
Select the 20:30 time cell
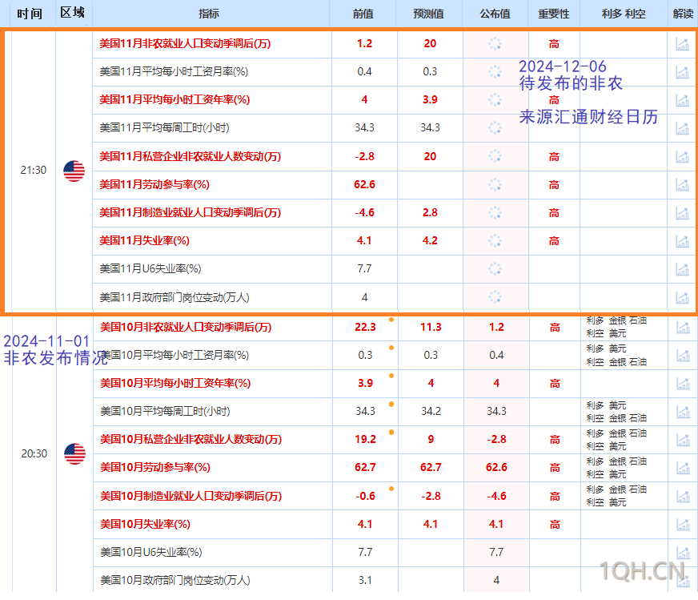click(34, 454)
